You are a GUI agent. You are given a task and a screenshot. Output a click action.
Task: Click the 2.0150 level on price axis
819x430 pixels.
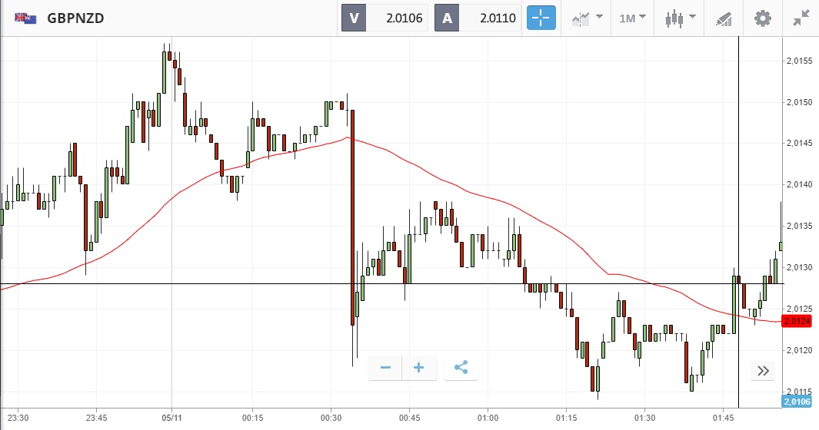[798, 101]
